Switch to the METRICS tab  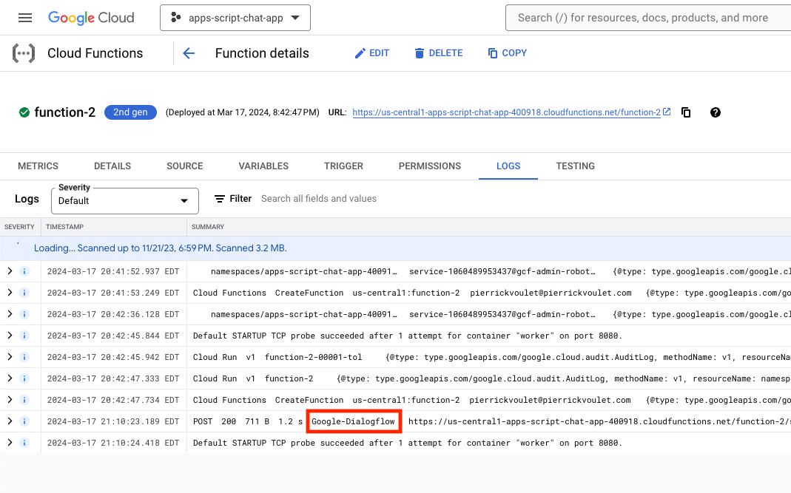coord(38,166)
